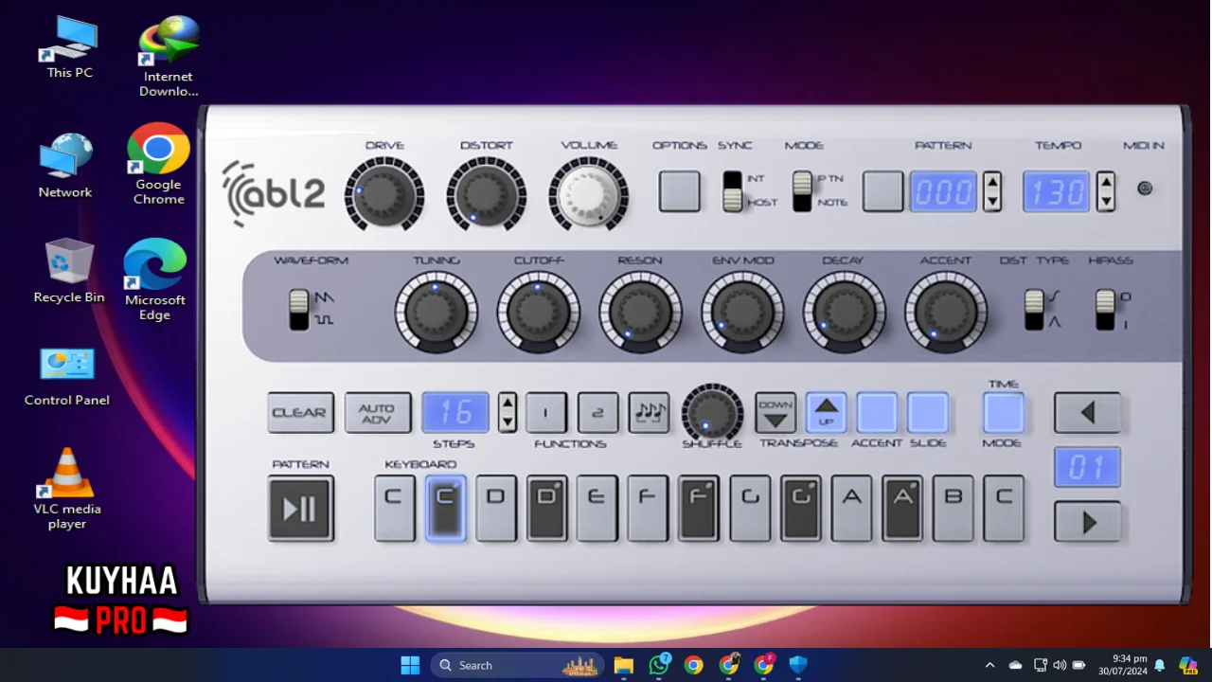Click the Pattern 000 display
1212x682 pixels.
pos(943,192)
